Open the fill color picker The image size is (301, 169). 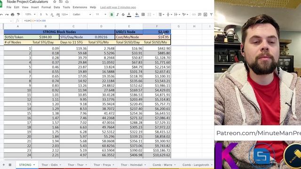click(x=137, y=15)
